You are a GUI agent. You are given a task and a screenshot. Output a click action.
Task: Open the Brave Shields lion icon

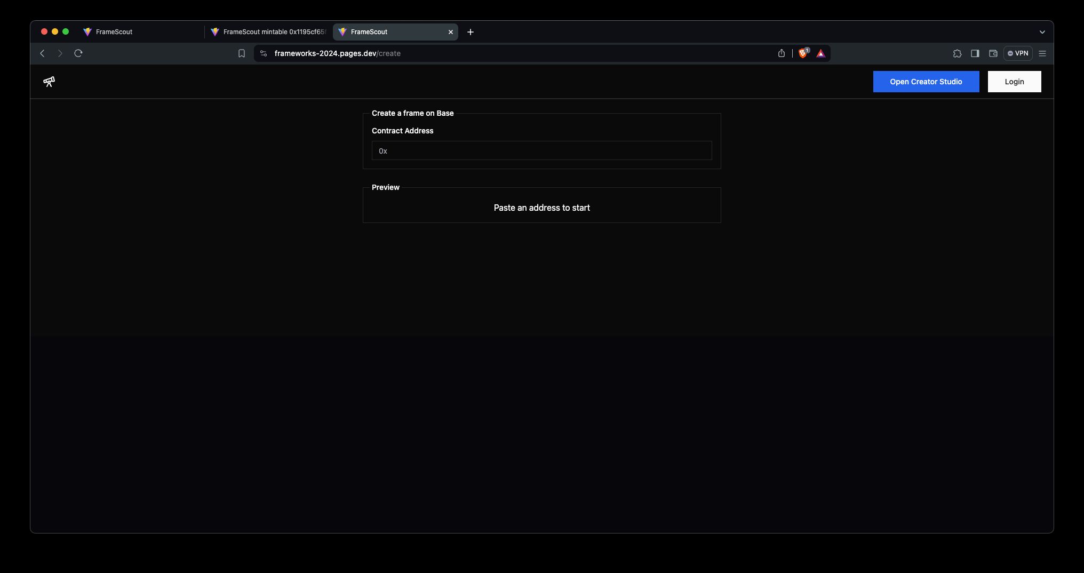(803, 53)
